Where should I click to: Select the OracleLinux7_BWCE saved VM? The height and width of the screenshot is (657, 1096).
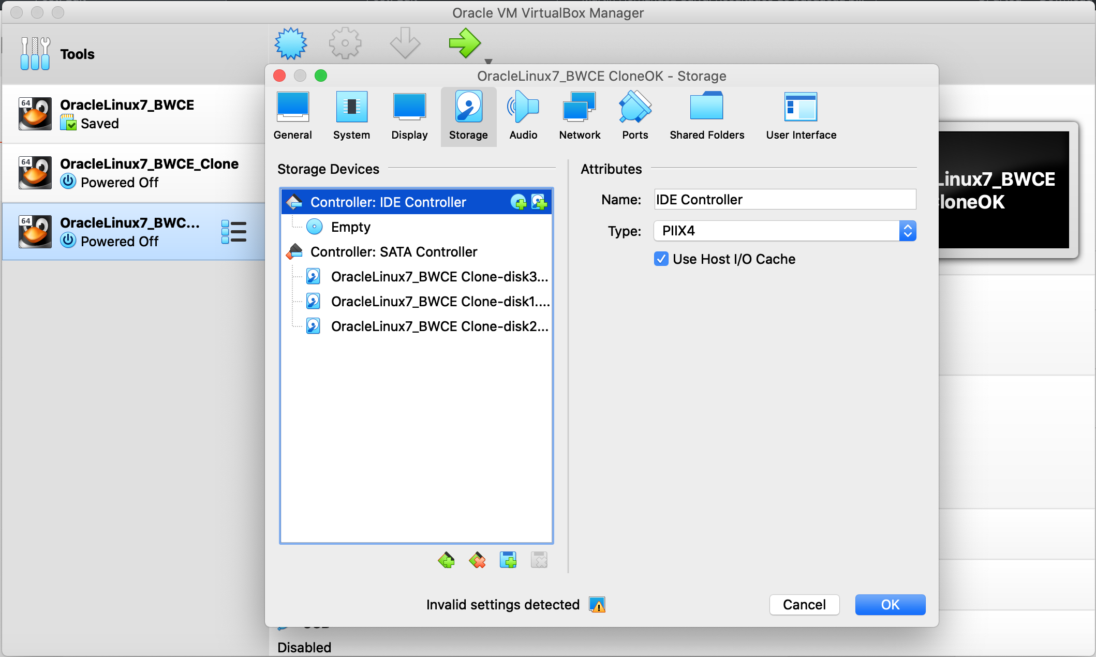pyautogui.click(x=134, y=114)
